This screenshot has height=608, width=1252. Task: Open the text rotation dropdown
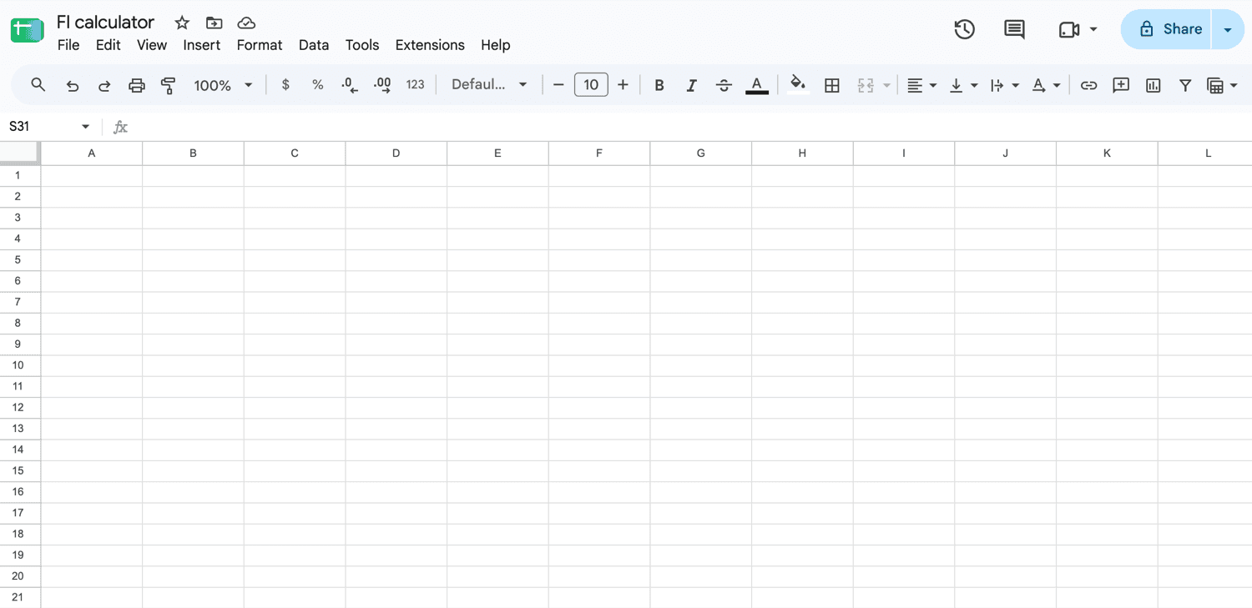click(1046, 85)
